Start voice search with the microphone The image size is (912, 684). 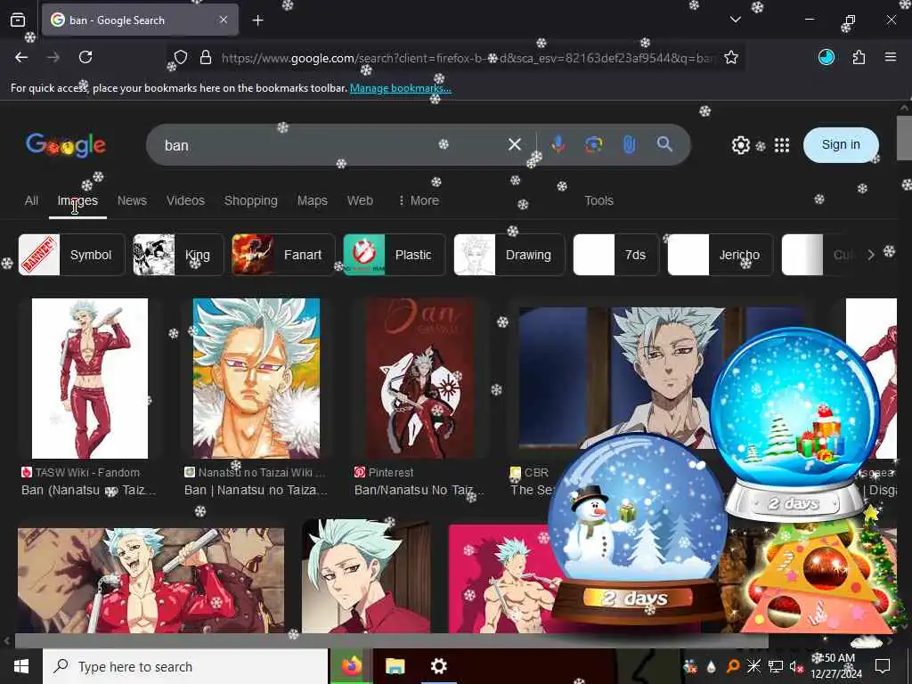click(558, 144)
